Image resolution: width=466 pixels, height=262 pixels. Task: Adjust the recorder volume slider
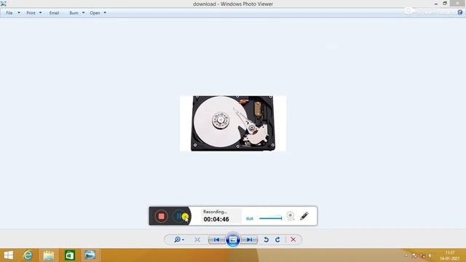(x=270, y=218)
